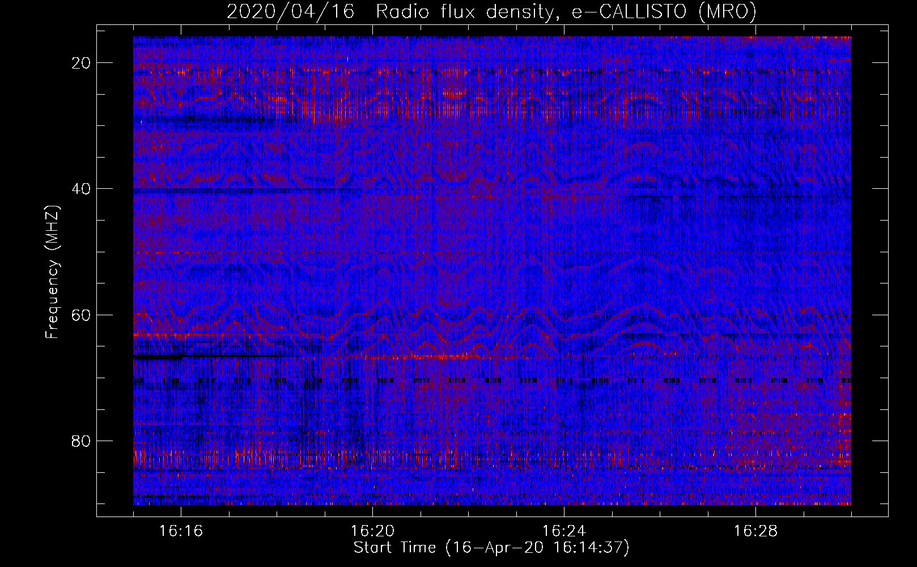Click the plot title '2020/04/16 Radio flux density, e-CALLISTO (MRO)'
This screenshot has width=917, height=567.
pos(491,11)
